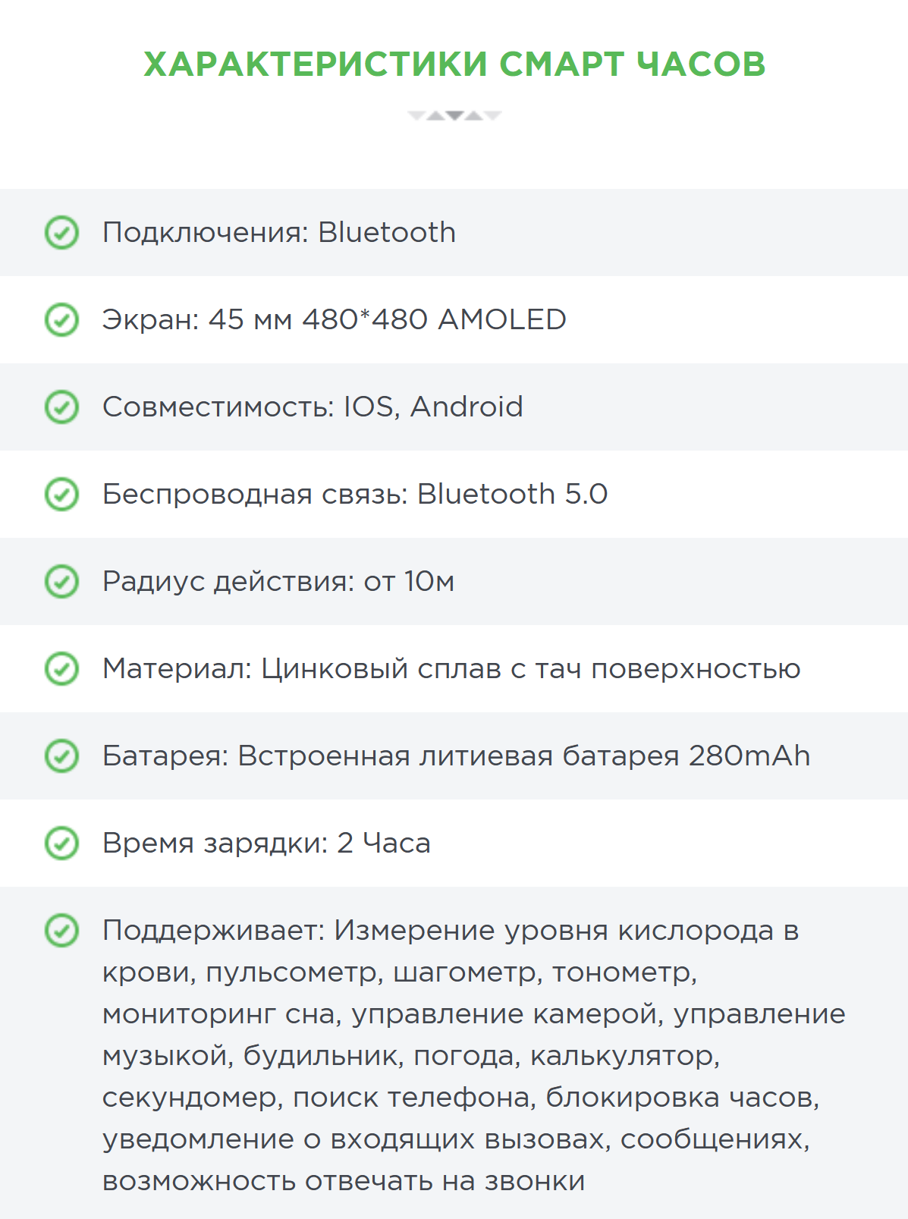Click the text Подключения: Bluetooth

(x=279, y=232)
